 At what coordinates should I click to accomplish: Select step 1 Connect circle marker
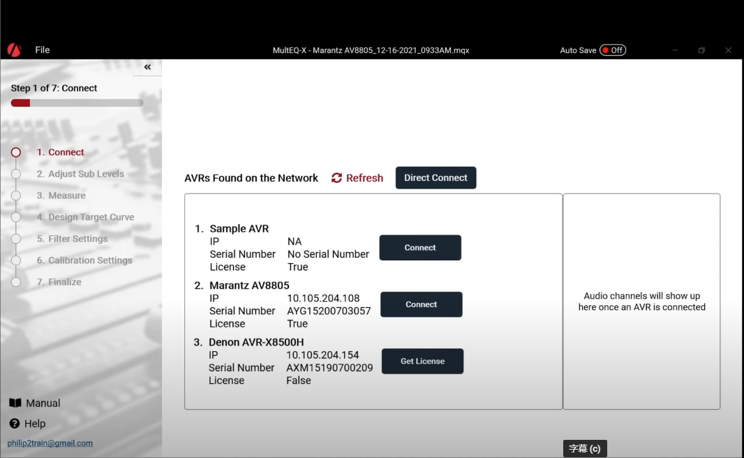[x=16, y=152]
